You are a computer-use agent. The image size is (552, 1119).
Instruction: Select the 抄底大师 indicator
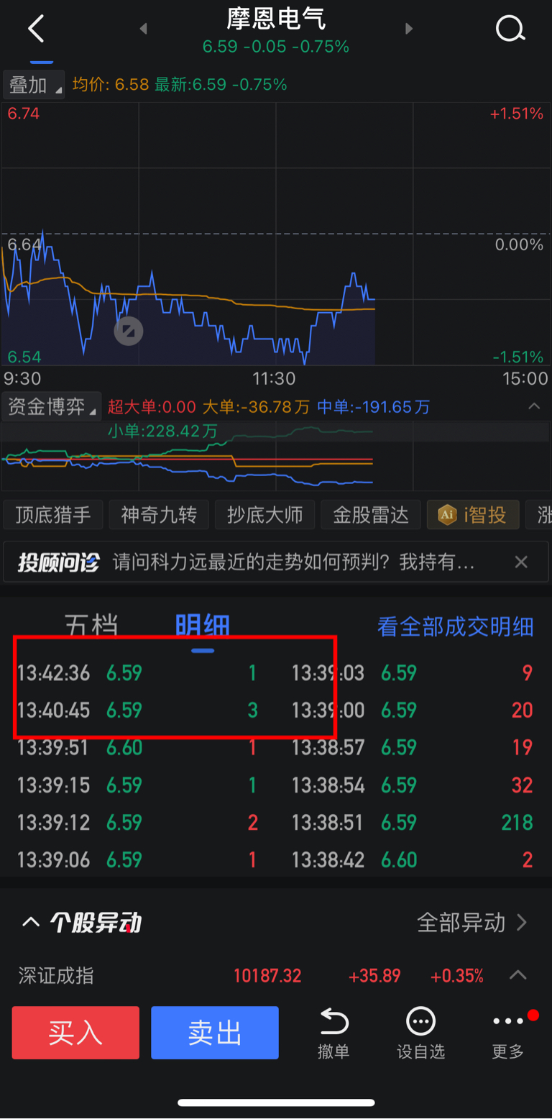click(x=264, y=515)
